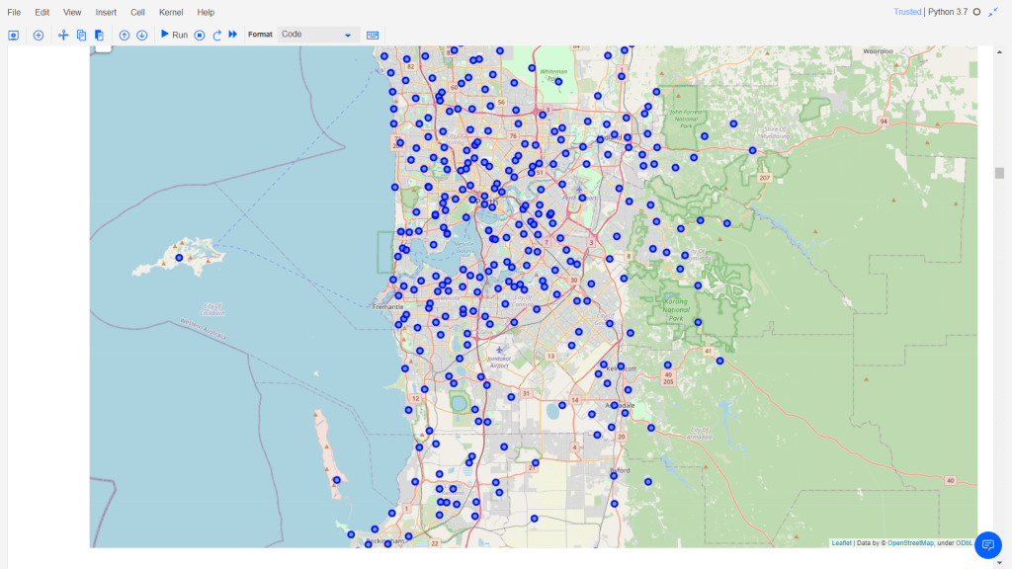
Task: Copy the selected cell
Action: click(81, 35)
